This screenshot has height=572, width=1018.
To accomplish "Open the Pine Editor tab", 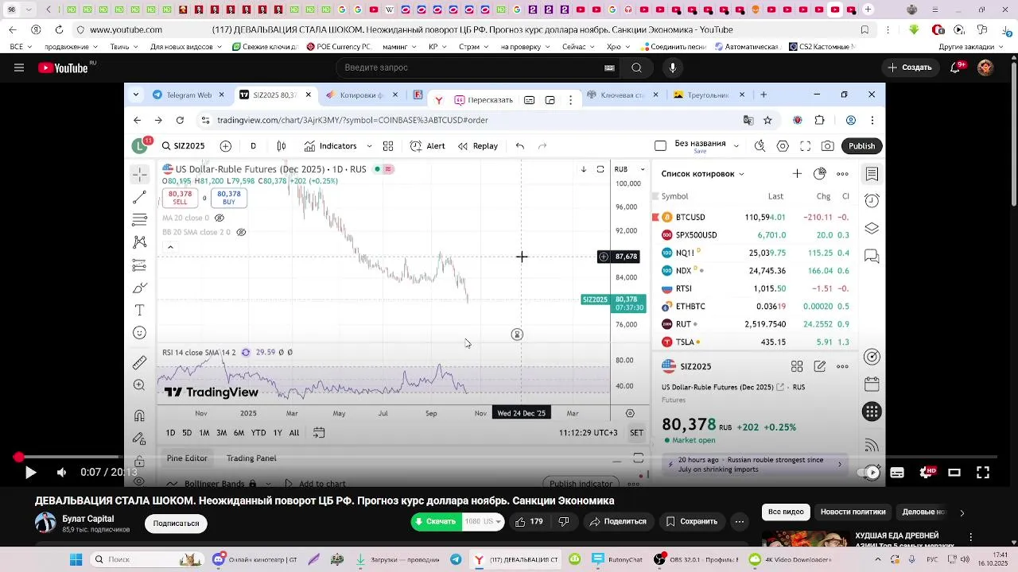I will pos(187,458).
